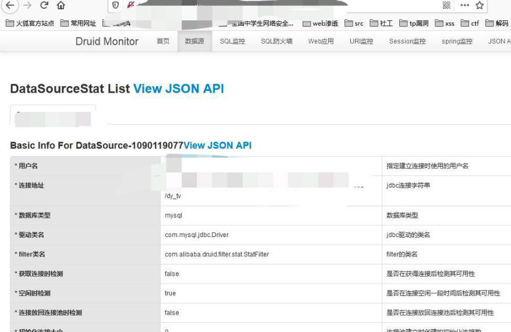Go to the 首页 nav tab

163,41
